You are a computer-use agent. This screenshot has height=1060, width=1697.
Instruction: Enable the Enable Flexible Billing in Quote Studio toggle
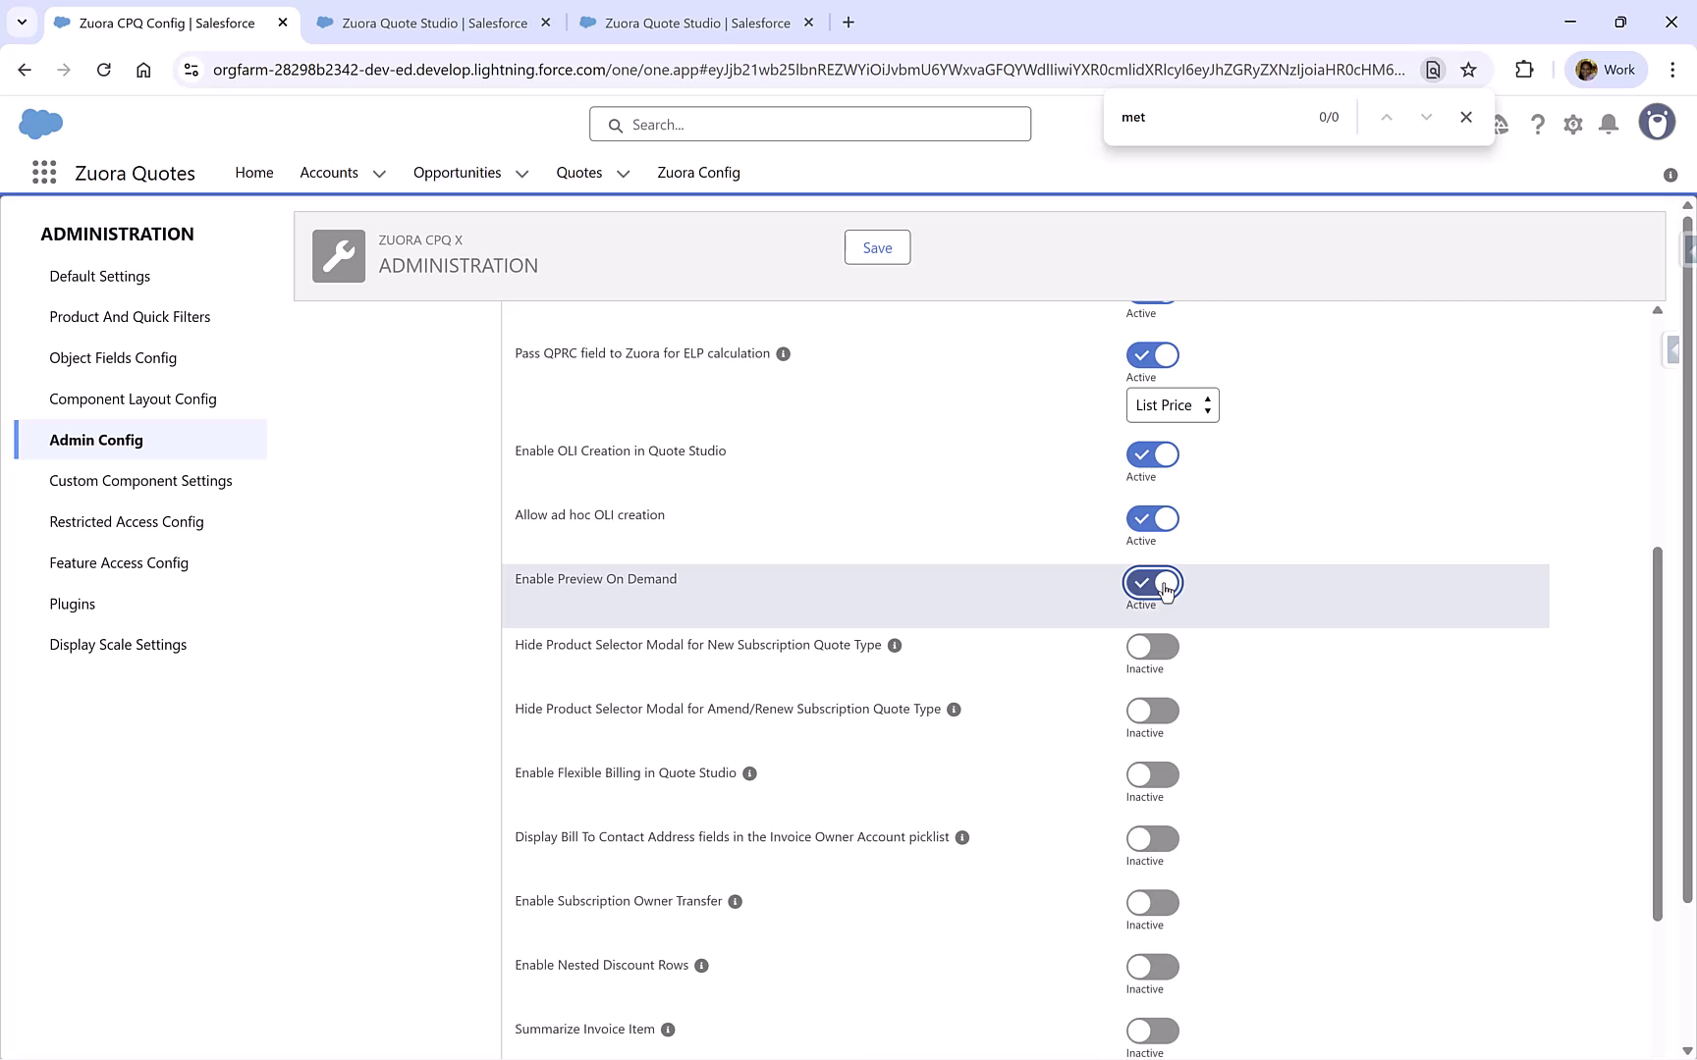coord(1152,774)
